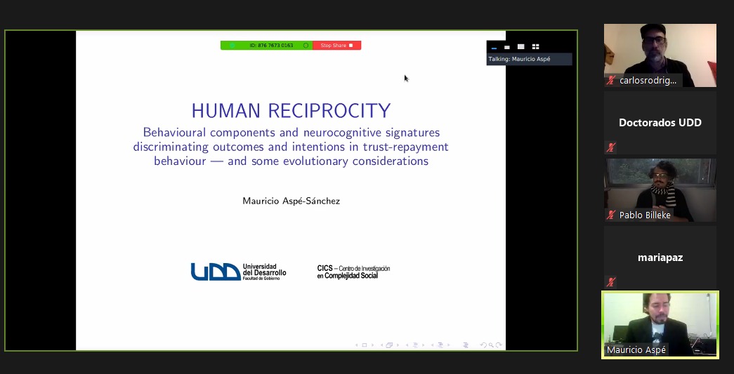Screen dimensions: 734x374
Task: Click the Beamer go-forward curved arrow icon
Action: [498, 345]
